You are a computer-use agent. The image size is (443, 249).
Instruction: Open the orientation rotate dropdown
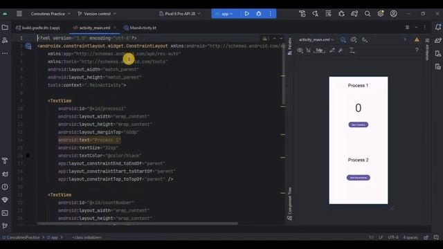[354, 40]
